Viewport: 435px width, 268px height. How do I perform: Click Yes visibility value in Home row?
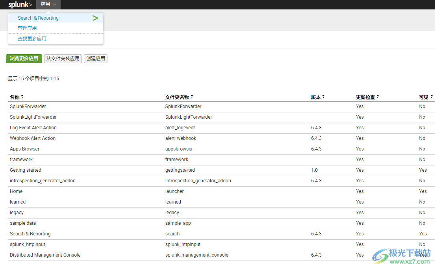423,191
